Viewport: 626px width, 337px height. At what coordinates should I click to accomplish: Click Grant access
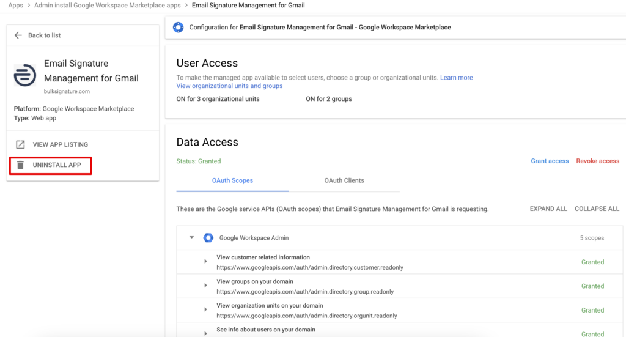point(550,161)
